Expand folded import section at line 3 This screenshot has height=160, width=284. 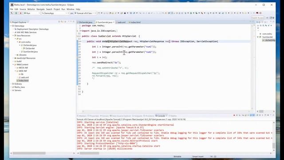point(81,31)
